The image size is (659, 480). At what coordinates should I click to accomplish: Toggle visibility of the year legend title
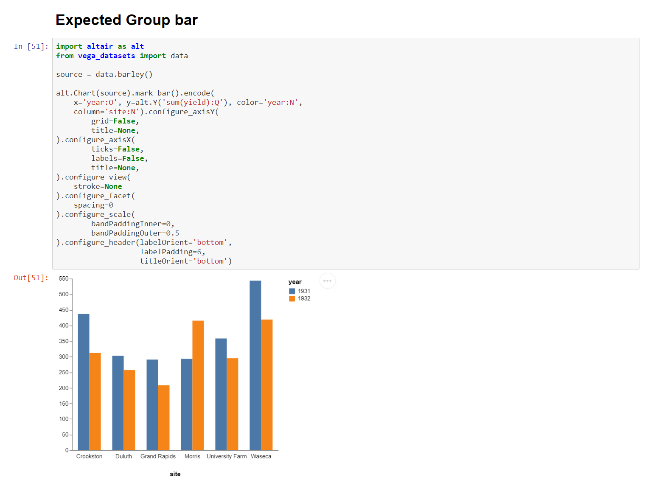(x=294, y=281)
